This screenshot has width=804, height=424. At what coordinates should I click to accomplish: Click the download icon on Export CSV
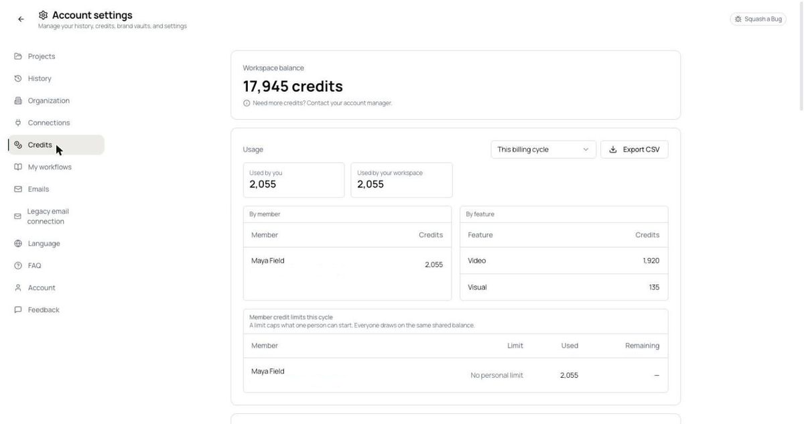[x=613, y=149]
